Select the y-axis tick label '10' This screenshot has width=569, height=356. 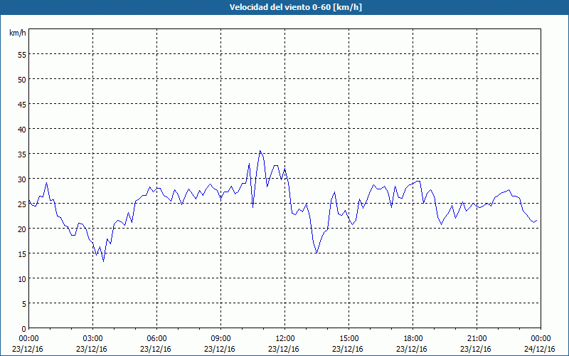tap(22, 279)
